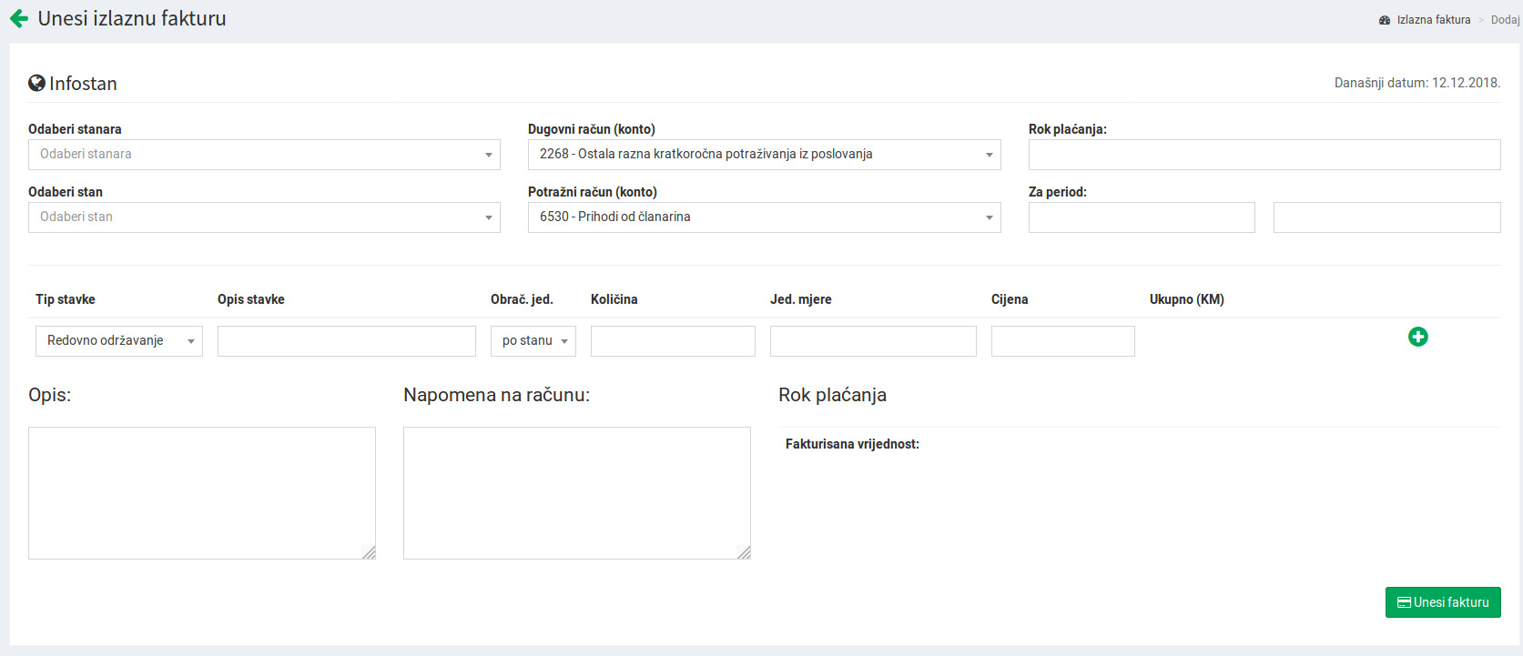Focus the Rok plaćanja input field
This screenshot has width=1523, height=656.
pos(1264,155)
